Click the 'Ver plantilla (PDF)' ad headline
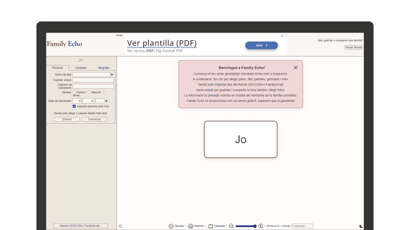410x230 pixels. 162,43
